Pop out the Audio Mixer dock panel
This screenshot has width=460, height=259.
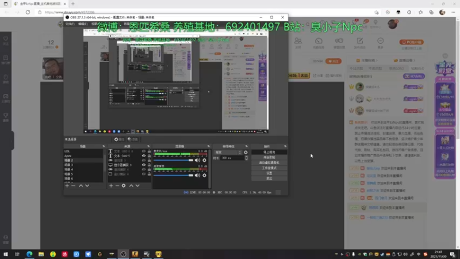209,146
